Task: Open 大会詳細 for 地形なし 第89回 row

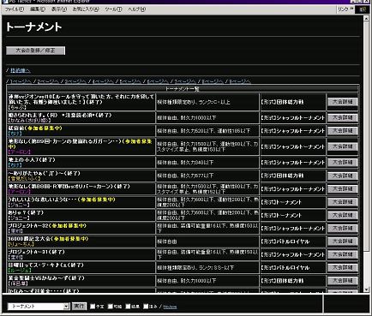Action: [x=343, y=146]
